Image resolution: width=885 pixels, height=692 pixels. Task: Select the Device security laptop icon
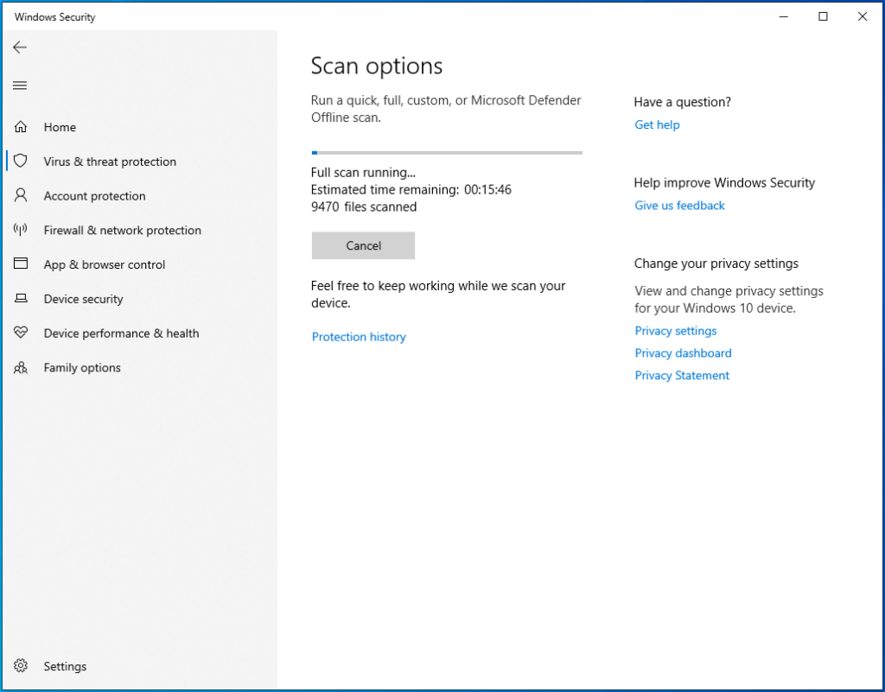20,299
